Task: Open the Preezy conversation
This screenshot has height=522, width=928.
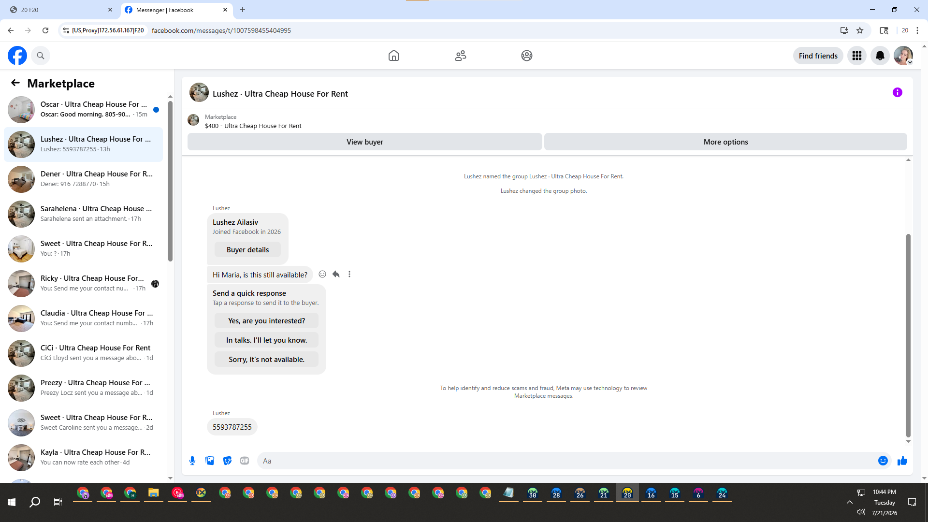Action: (x=83, y=388)
